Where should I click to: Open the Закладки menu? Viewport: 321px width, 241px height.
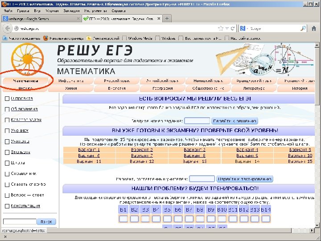pos(71,11)
